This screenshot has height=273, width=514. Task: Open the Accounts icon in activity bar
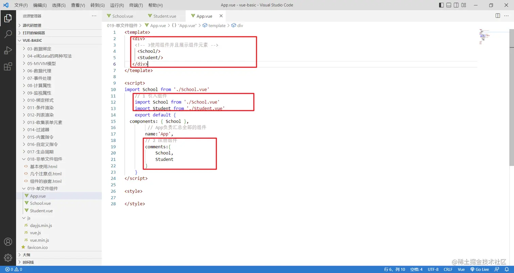(x=8, y=242)
